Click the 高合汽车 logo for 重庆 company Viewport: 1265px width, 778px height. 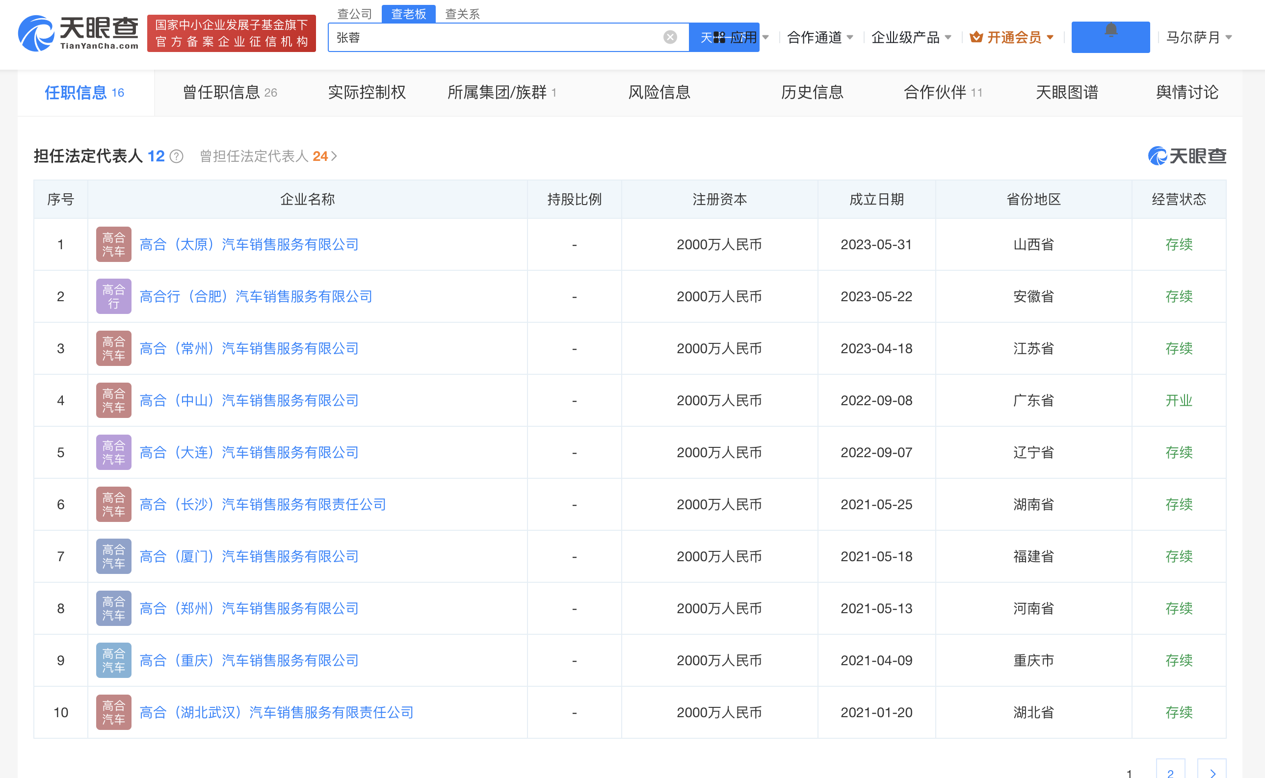114,660
